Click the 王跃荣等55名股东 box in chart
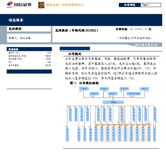This screenshot has width=166, height=153. pyautogui.click(x=134, y=93)
